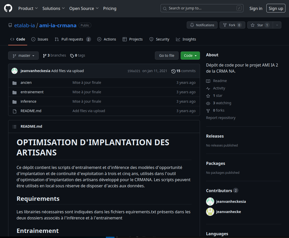View the 3 branches list
The width and height of the screenshot is (289, 238).
(x=54, y=55)
